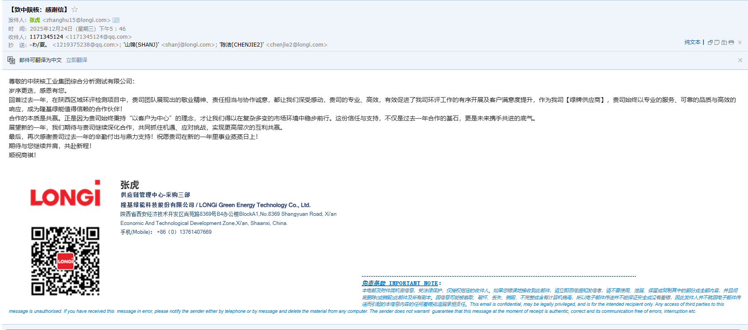Image resolution: width=748 pixels, height=330 pixels.
Task: Click the translate icon in the notice bar
Action: coord(11,60)
